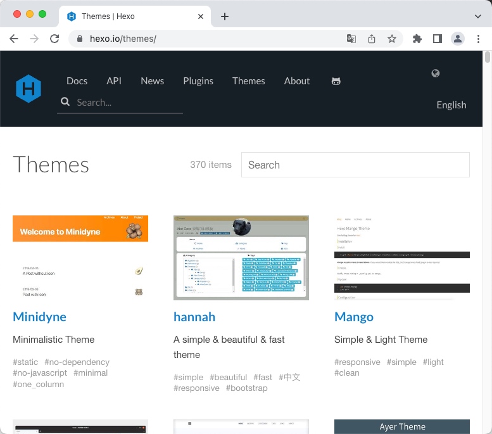Click the Mango theme screenshot thumbnail
Viewport: 492px width, 434px height.
pyautogui.click(x=402, y=258)
